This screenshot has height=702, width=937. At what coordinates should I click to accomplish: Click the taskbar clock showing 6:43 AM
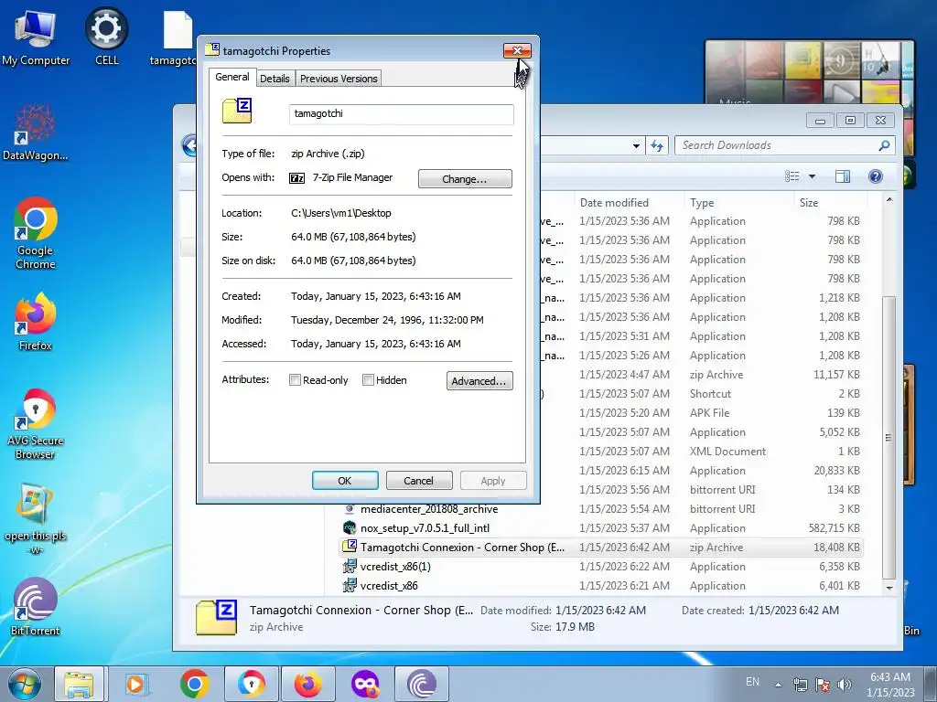tap(890, 685)
